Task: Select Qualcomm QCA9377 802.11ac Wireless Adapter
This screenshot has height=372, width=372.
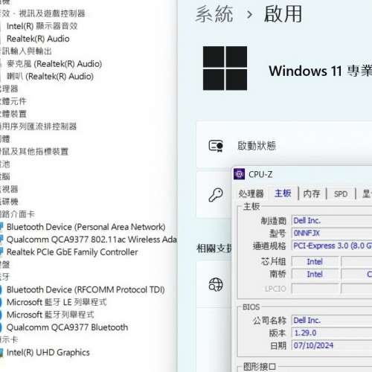Action: [x=92, y=240]
